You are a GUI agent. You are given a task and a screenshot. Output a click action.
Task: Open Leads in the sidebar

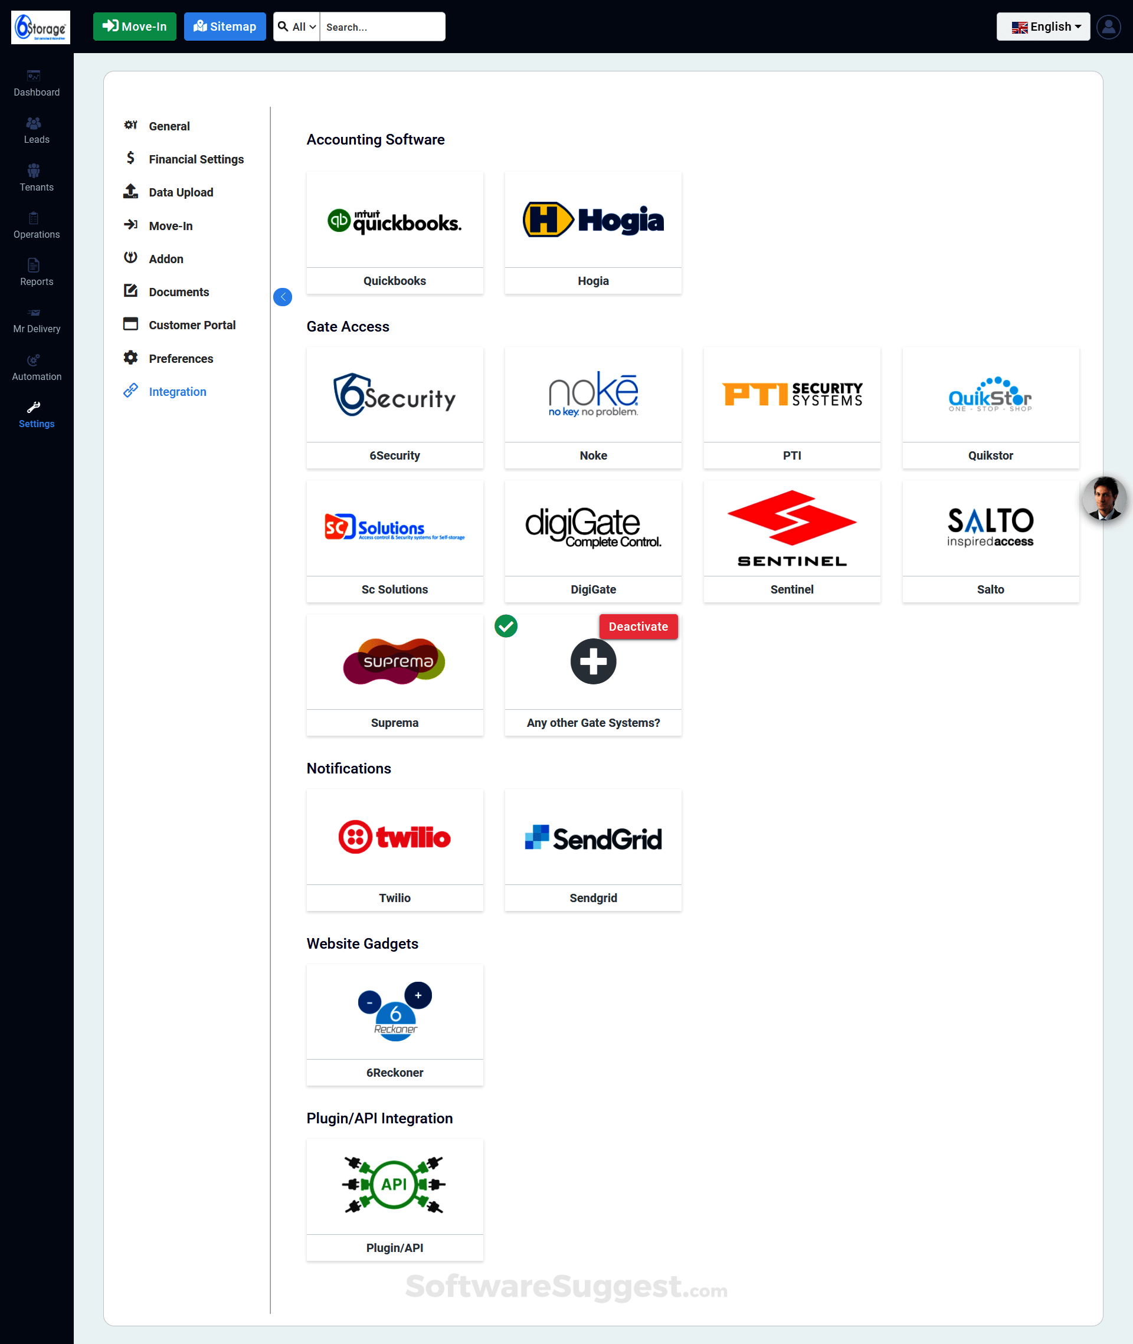click(37, 130)
